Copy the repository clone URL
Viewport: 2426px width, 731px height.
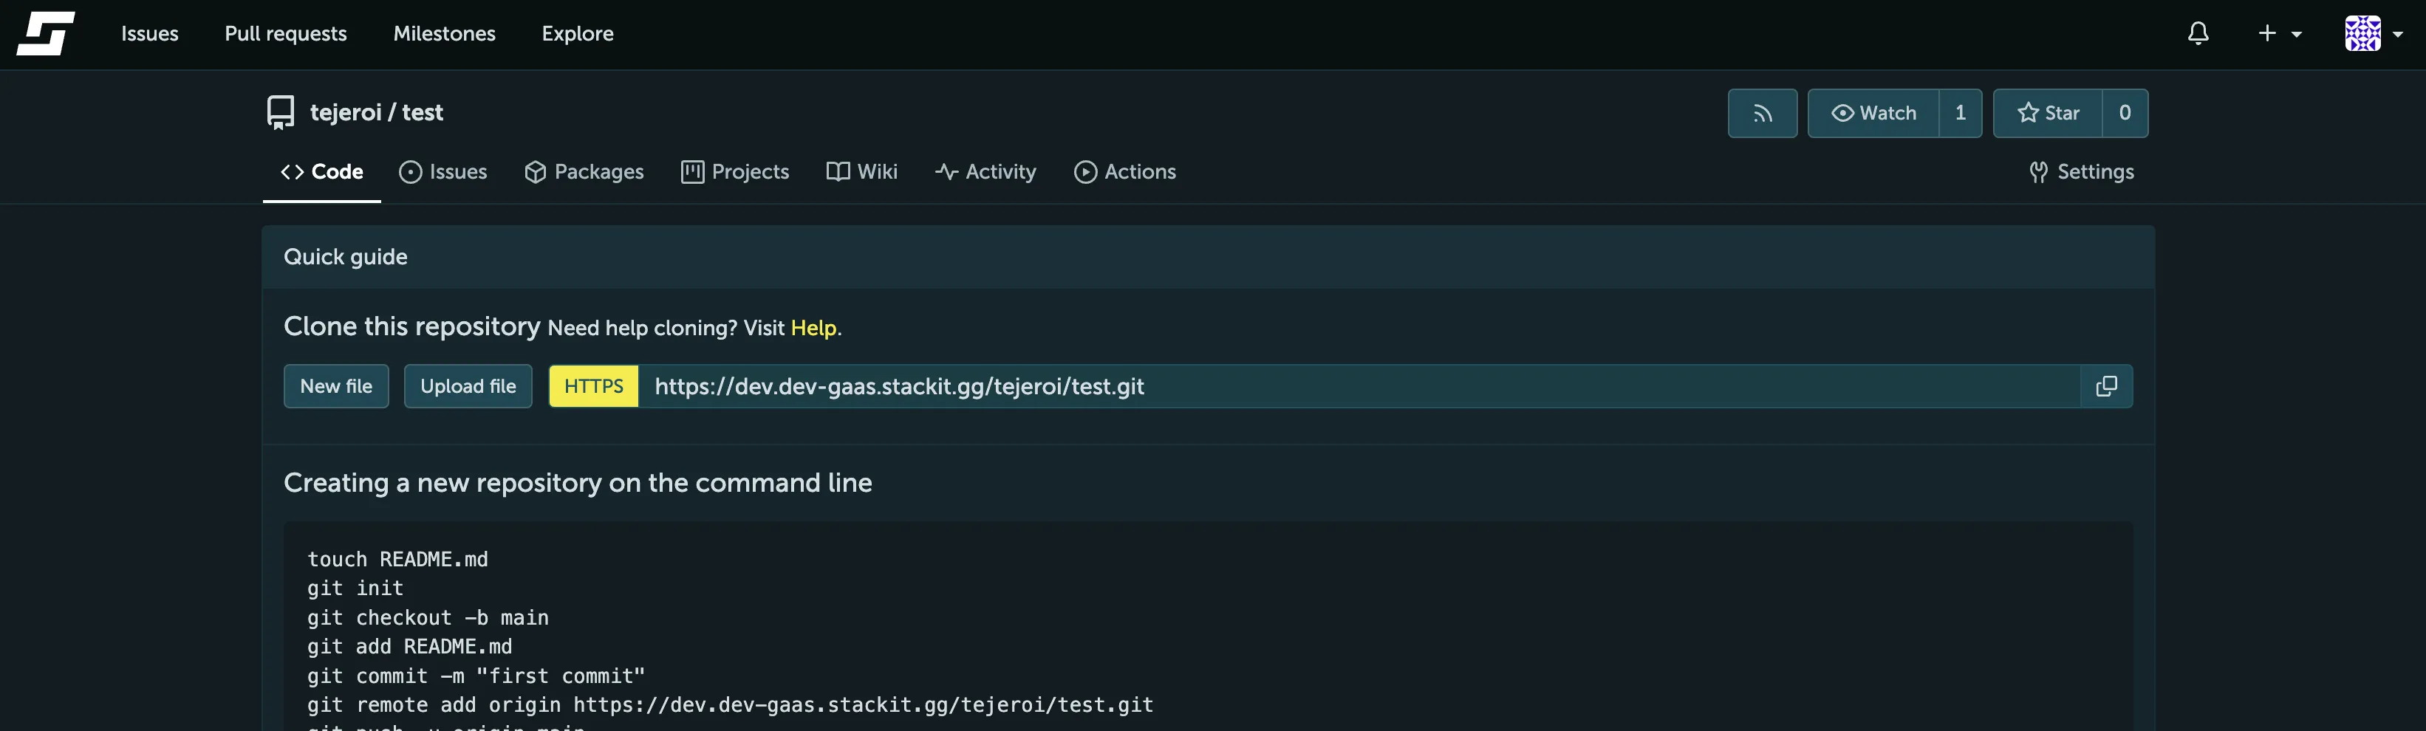click(x=2106, y=387)
